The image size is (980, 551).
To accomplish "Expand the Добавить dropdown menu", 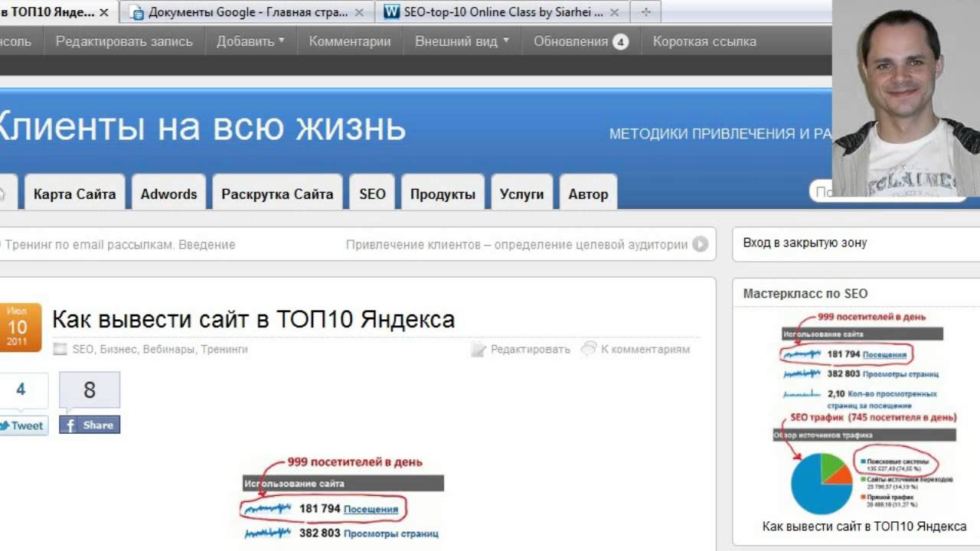I will [x=250, y=41].
